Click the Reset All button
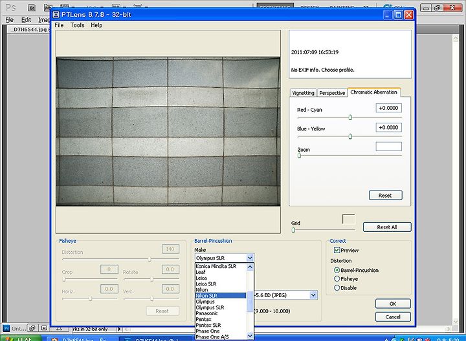The image size is (466, 341). point(387,227)
